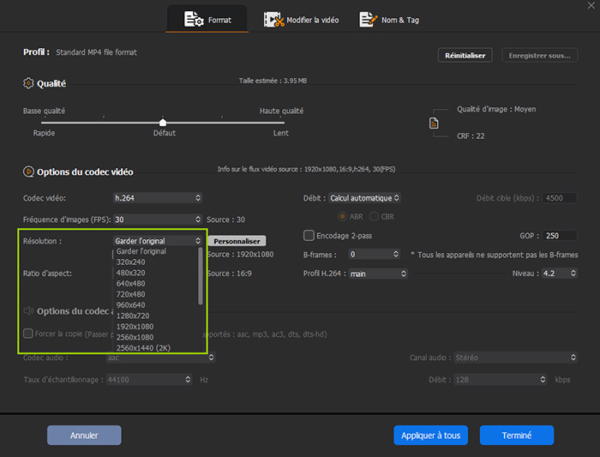Click the Nom & Tag pencil icon

coord(368,20)
